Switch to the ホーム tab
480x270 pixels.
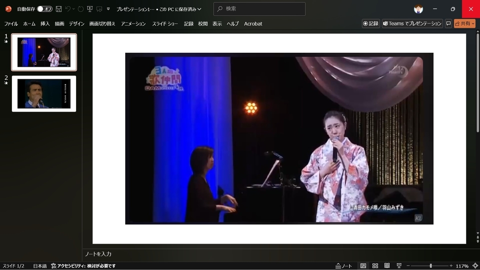point(29,24)
